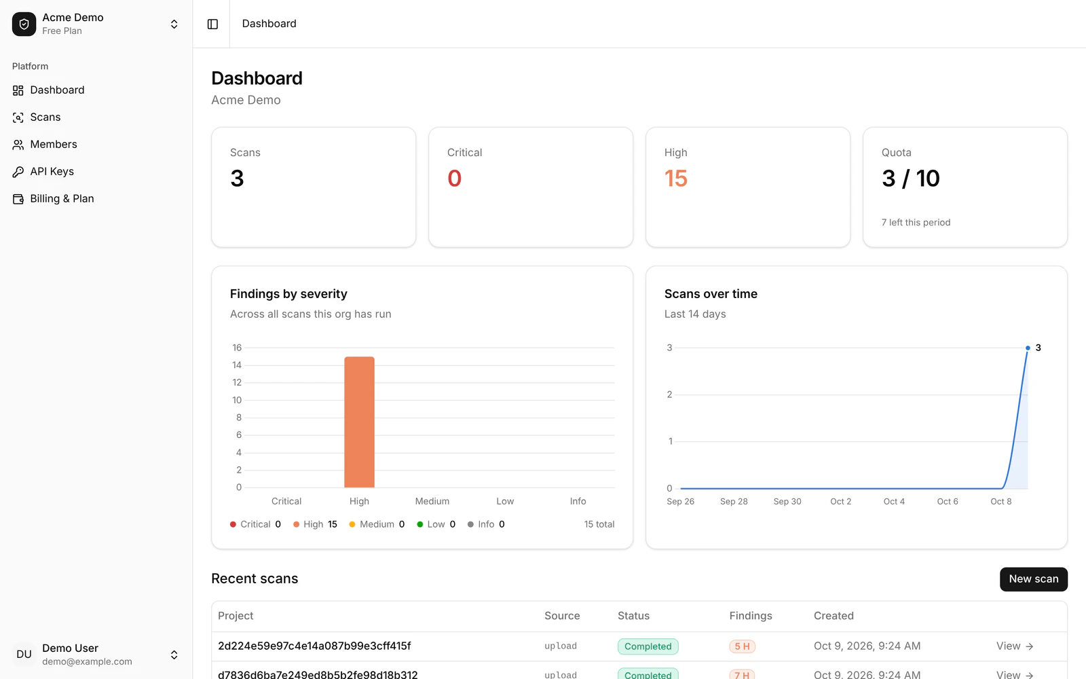Click the High severity orange bar
Screen dimensions: 1086x679
(x=359, y=422)
